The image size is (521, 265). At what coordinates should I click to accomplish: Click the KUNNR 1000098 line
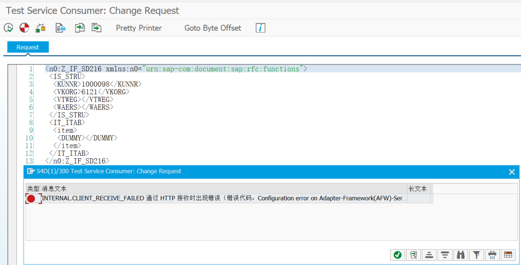coord(97,84)
